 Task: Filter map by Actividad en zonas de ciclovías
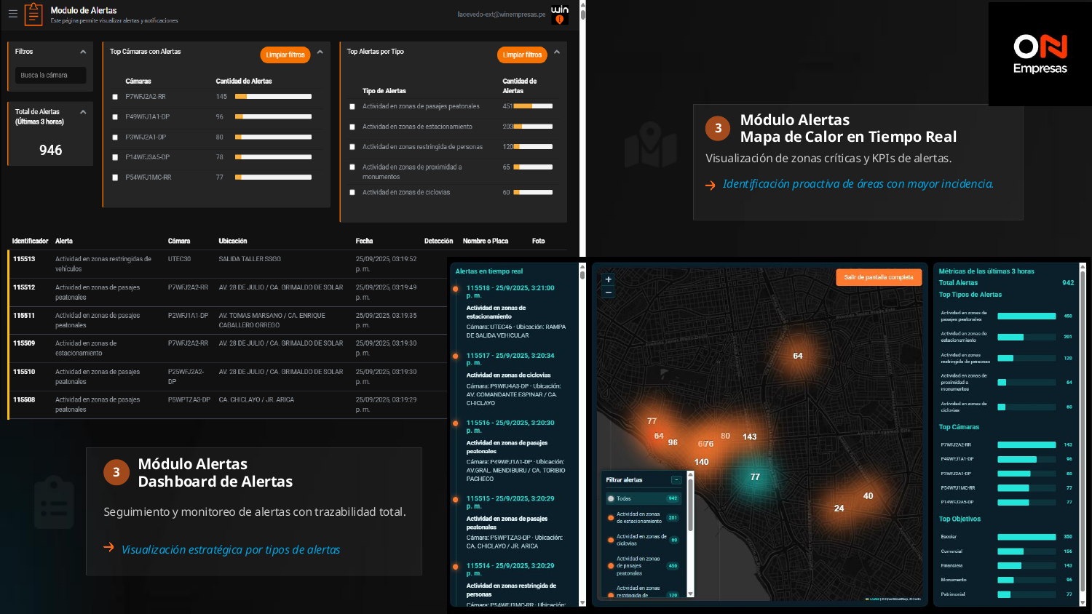(641, 540)
